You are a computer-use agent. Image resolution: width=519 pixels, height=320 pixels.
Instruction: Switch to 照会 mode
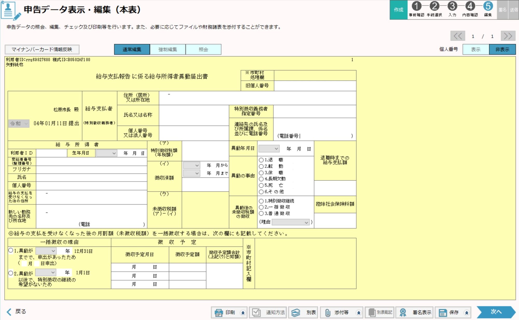(203, 49)
